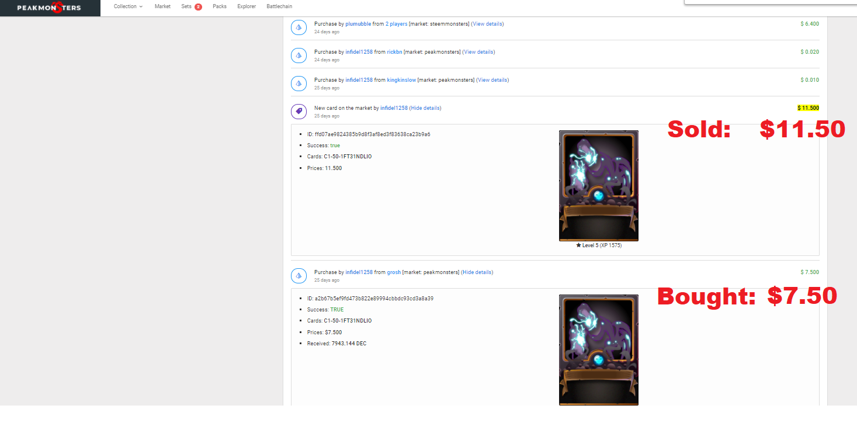Open seller grosh's profile link

click(x=394, y=272)
